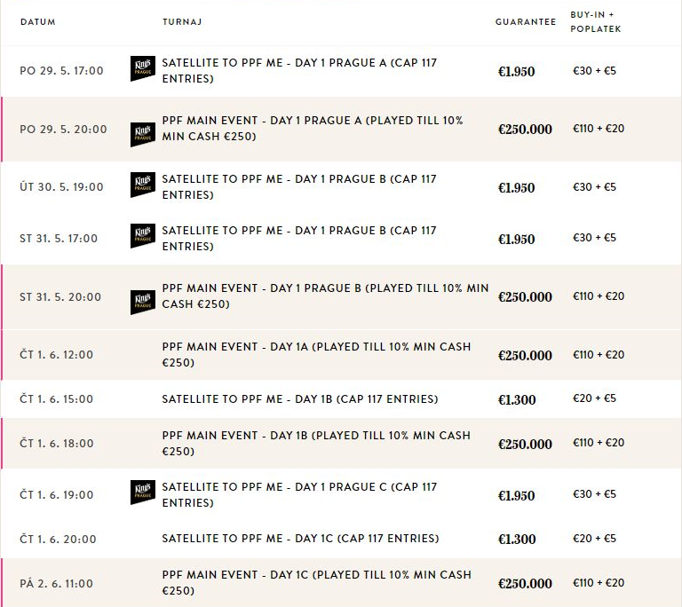The image size is (682, 607).
Task: Click King's Prague logo on 31.5. 20:00 Main Event
Action: [x=143, y=303]
